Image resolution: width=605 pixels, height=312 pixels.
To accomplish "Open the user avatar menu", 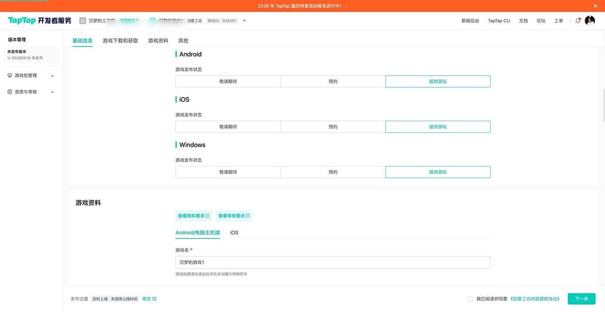I will (589, 20).
